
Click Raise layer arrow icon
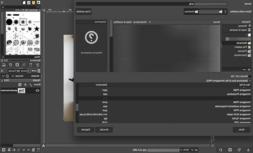click(28, 150)
